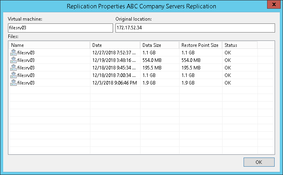Select filesrv03 name in the 12/3/2018 row
This screenshot has width=283, height=175.
[26, 83]
